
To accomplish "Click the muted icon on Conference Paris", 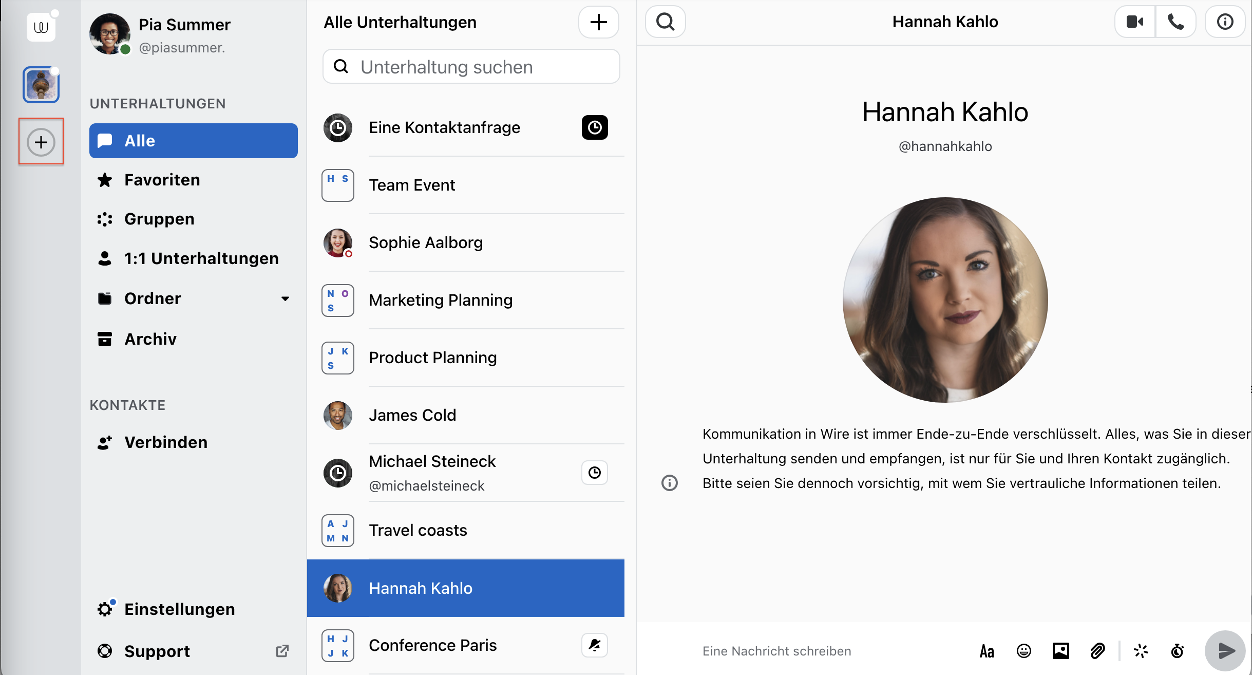I will [x=595, y=645].
